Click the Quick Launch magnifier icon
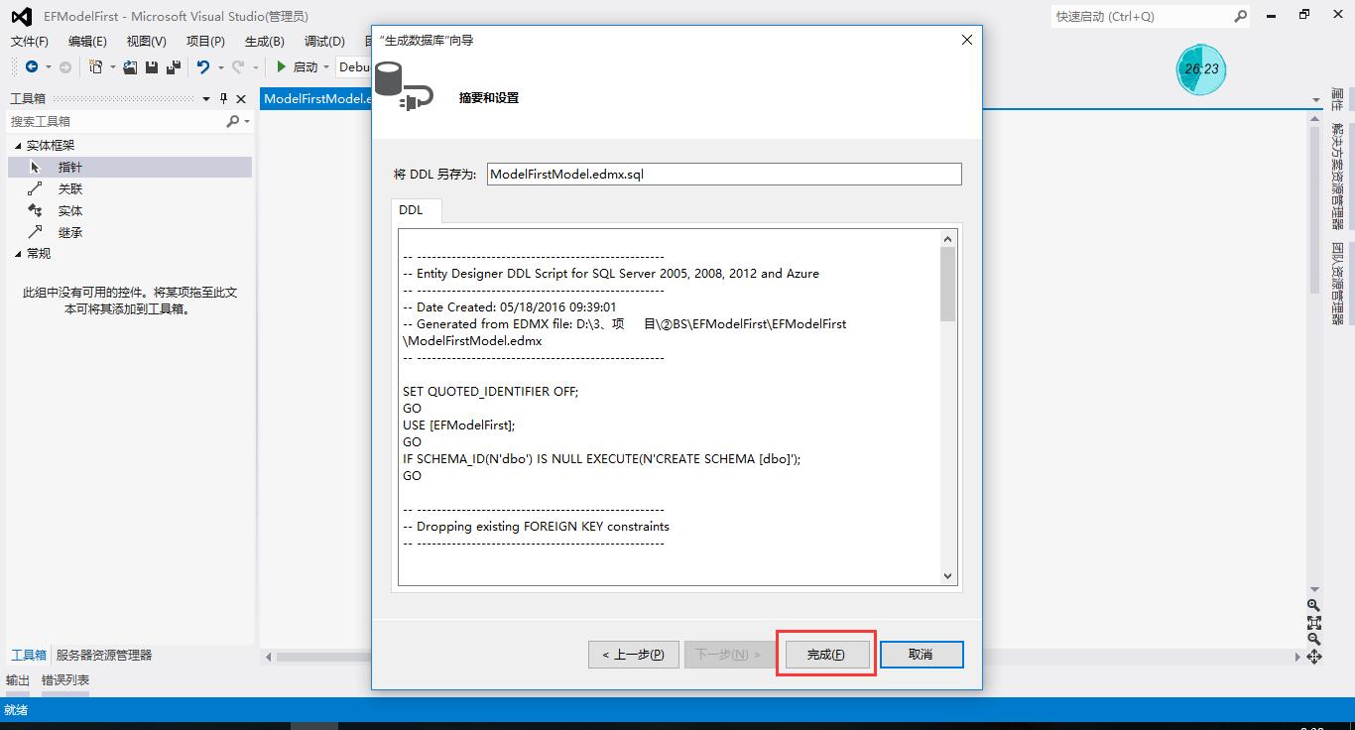 pos(1241,16)
